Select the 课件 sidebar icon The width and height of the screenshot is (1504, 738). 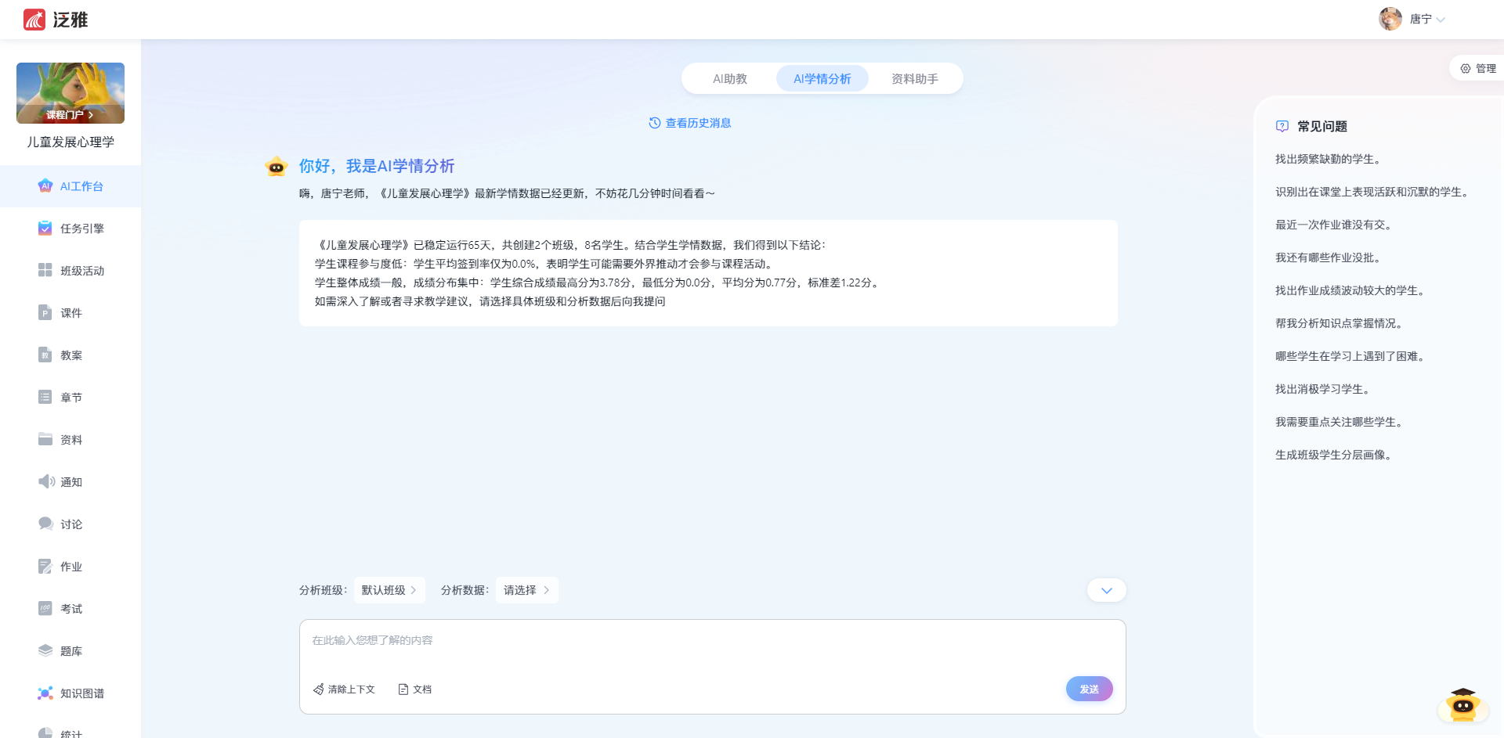[x=45, y=313]
